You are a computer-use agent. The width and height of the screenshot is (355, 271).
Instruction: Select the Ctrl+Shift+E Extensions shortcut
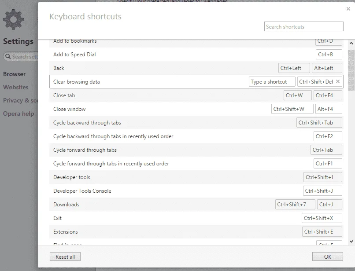pyautogui.click(x=322, y=232)
